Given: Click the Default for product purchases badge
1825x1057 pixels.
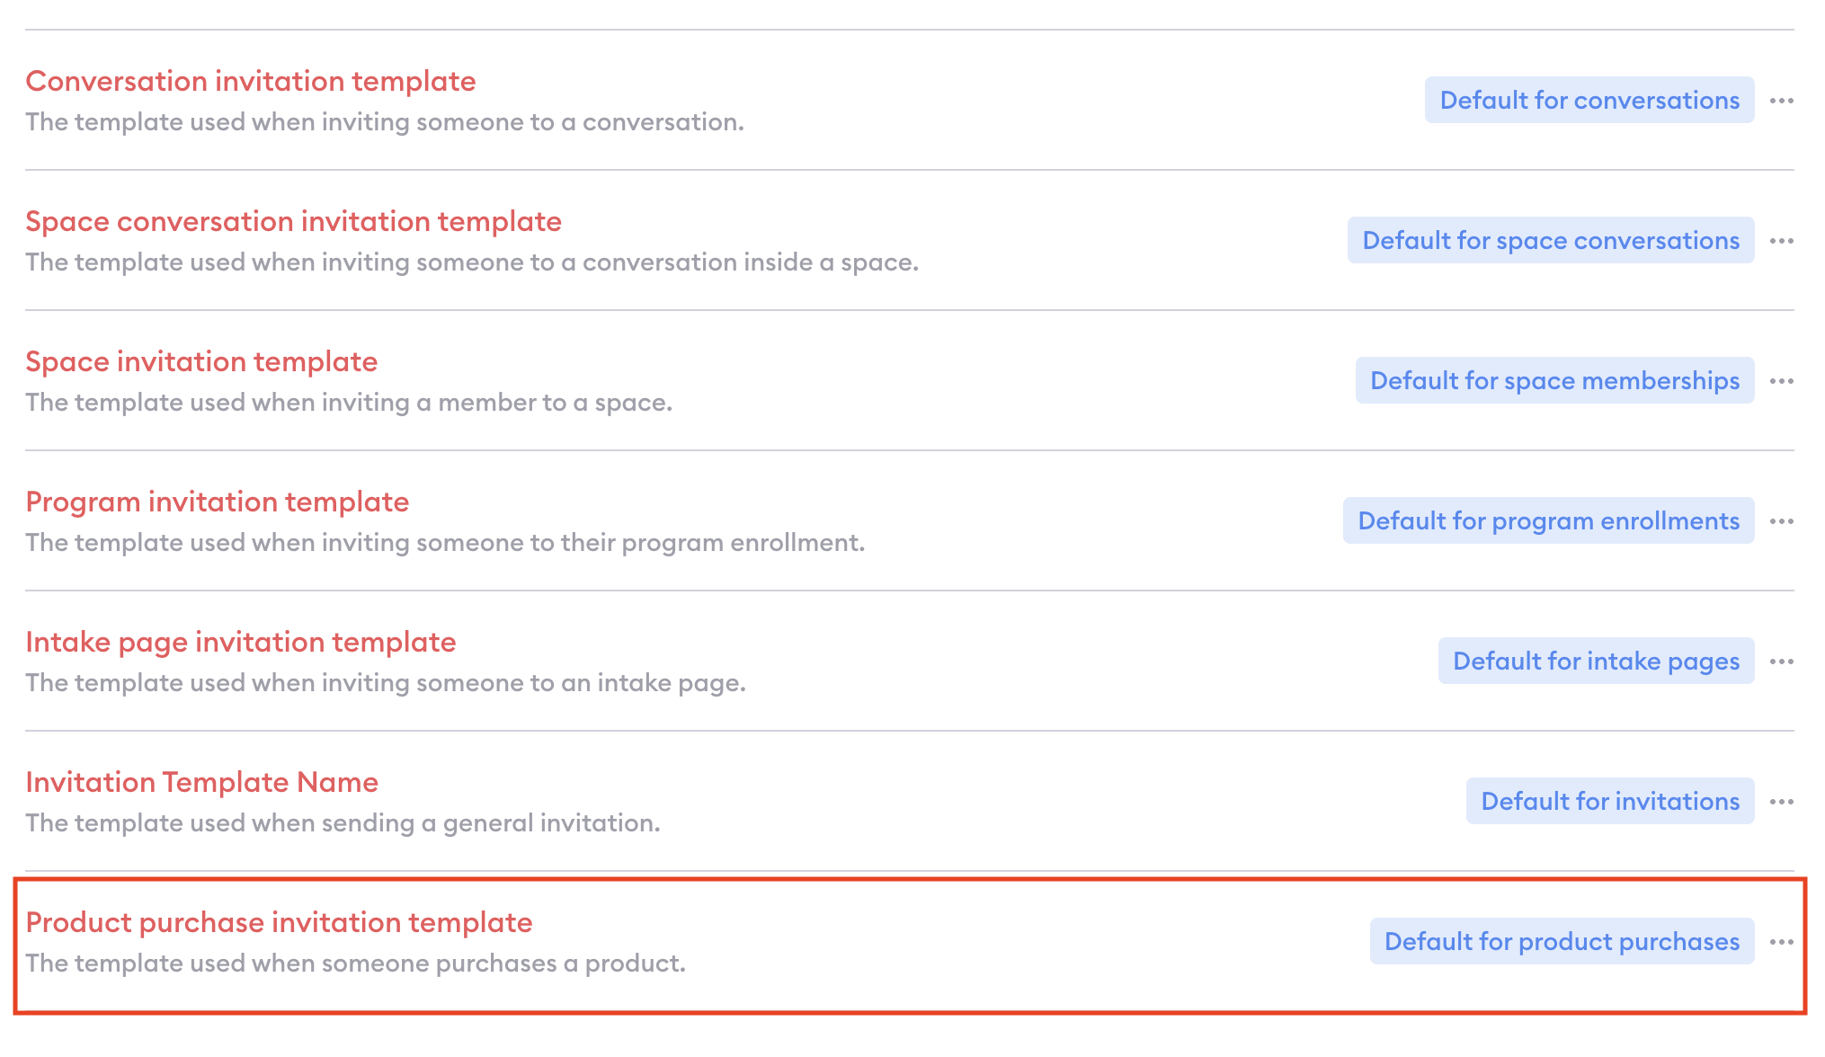Looking at the screenshot, I should pos(1562,941).
